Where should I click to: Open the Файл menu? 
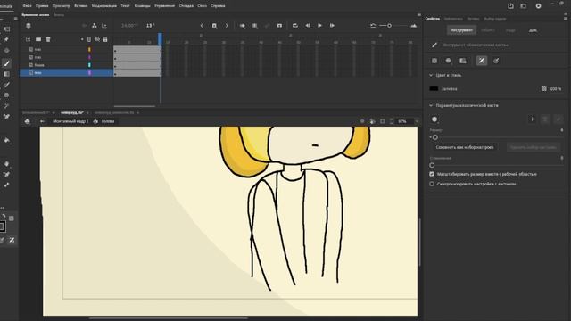27,6
